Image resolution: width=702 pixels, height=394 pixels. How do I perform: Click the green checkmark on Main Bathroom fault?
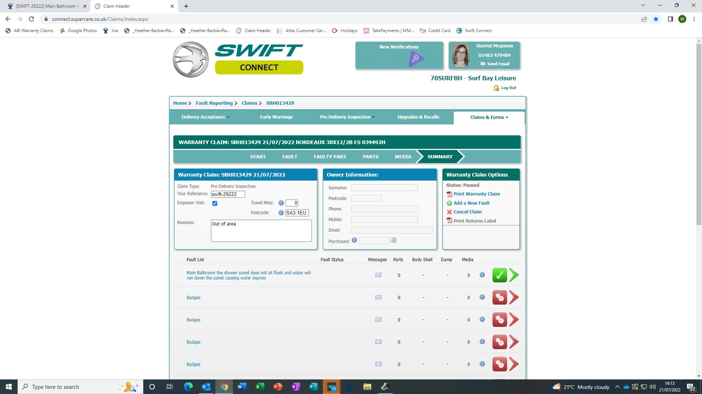point(499,275)
